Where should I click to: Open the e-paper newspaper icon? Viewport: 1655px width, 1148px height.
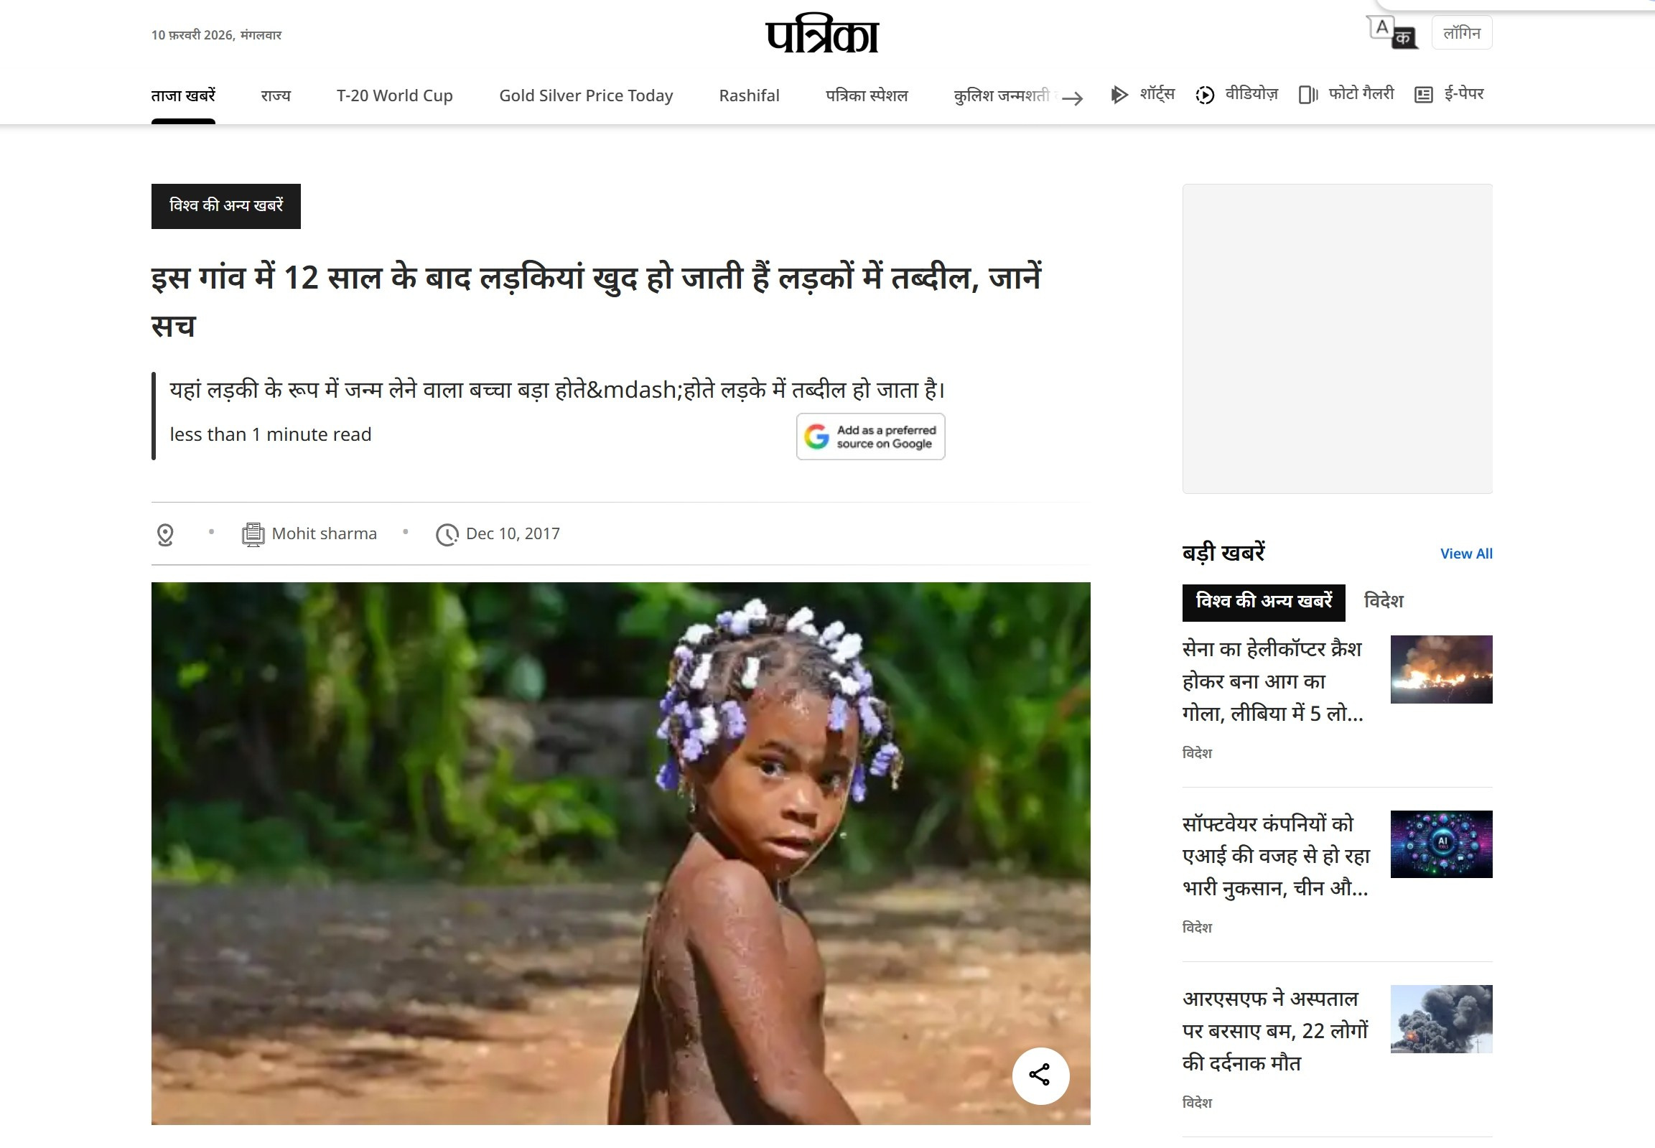(x=1423, y=94)
